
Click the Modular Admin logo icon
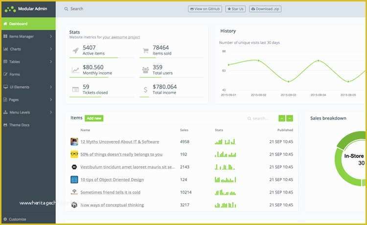[10, 9]
